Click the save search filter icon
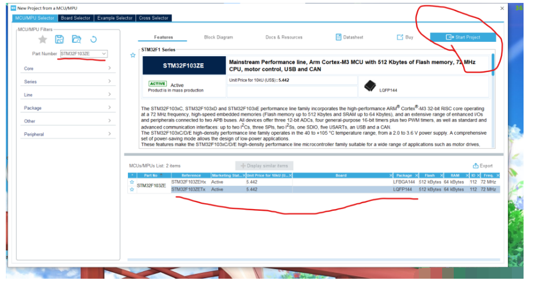Viewport: 541px width, 288px height. pos(59,39)
